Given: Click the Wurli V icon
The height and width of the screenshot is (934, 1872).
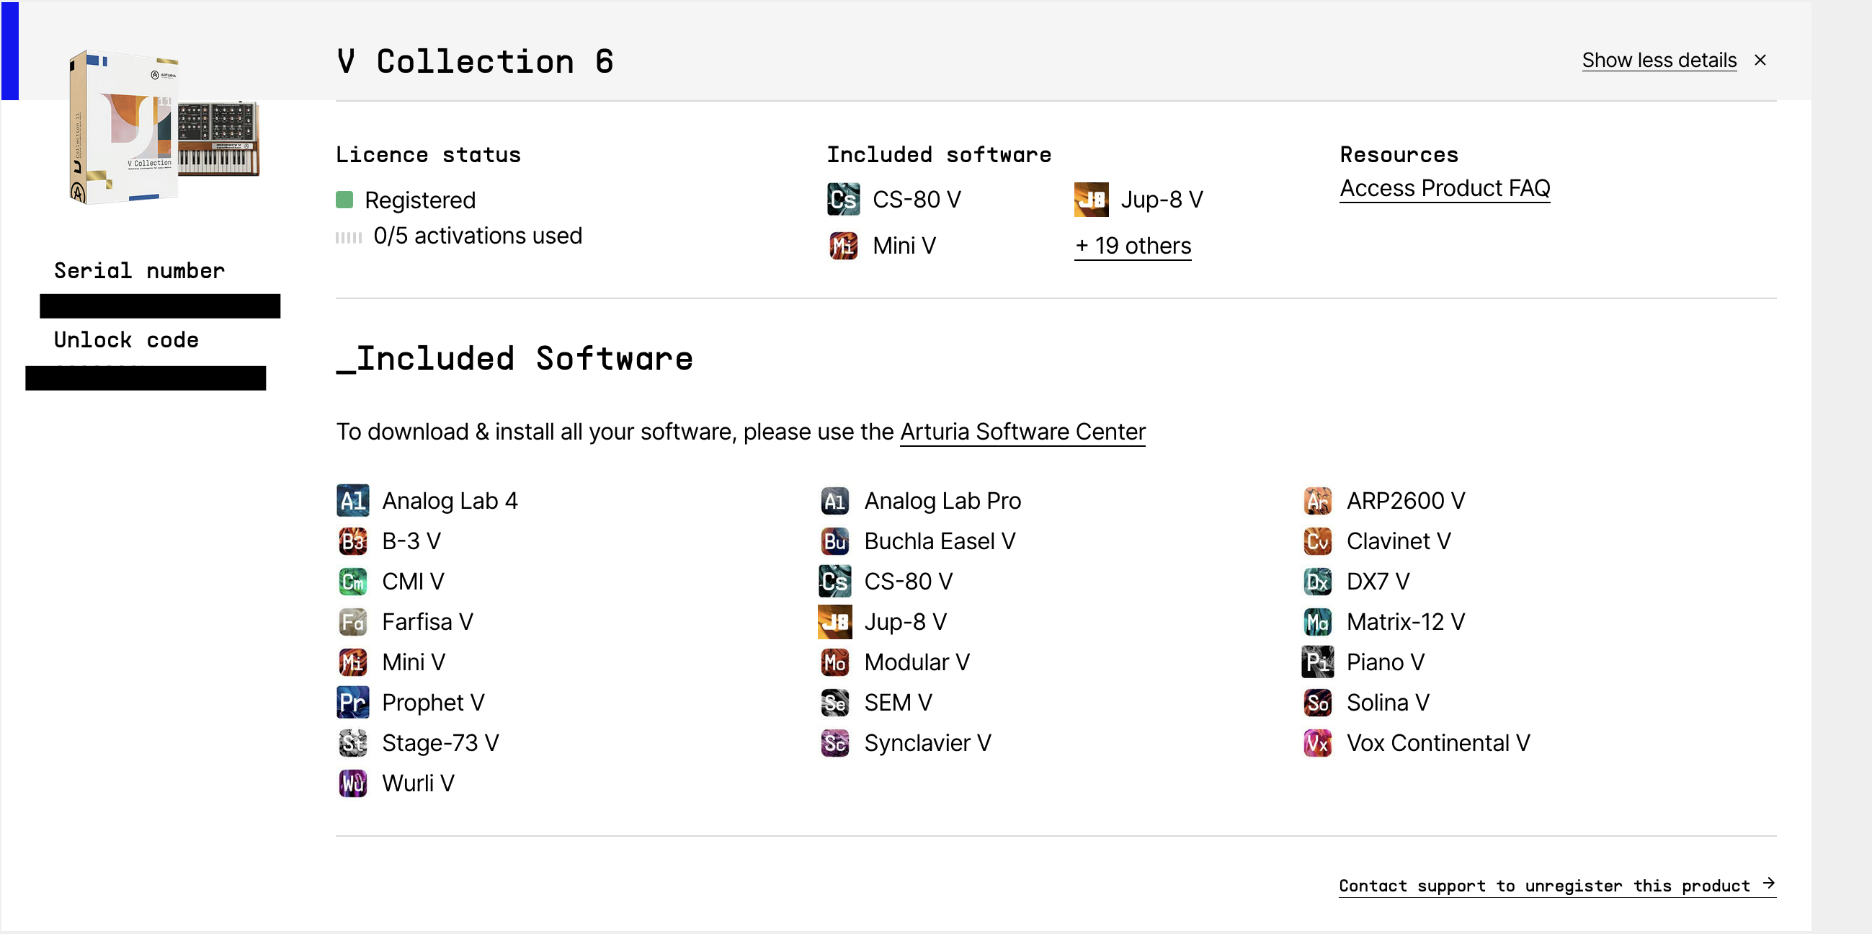Looking at the screenshot, I should point(352,783).
